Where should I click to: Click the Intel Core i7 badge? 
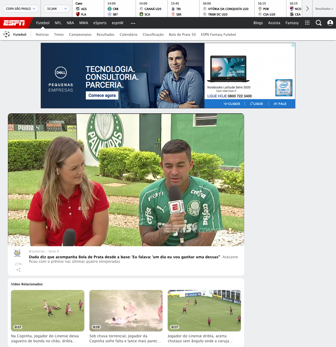click(x=284, y=88)
